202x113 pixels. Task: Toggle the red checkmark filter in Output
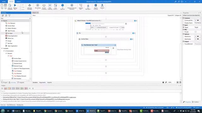click(x=26, y=89)
